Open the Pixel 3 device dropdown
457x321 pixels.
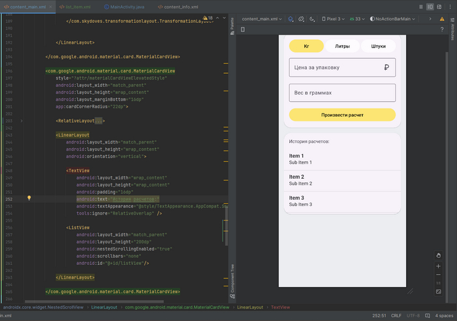[332, 20]
